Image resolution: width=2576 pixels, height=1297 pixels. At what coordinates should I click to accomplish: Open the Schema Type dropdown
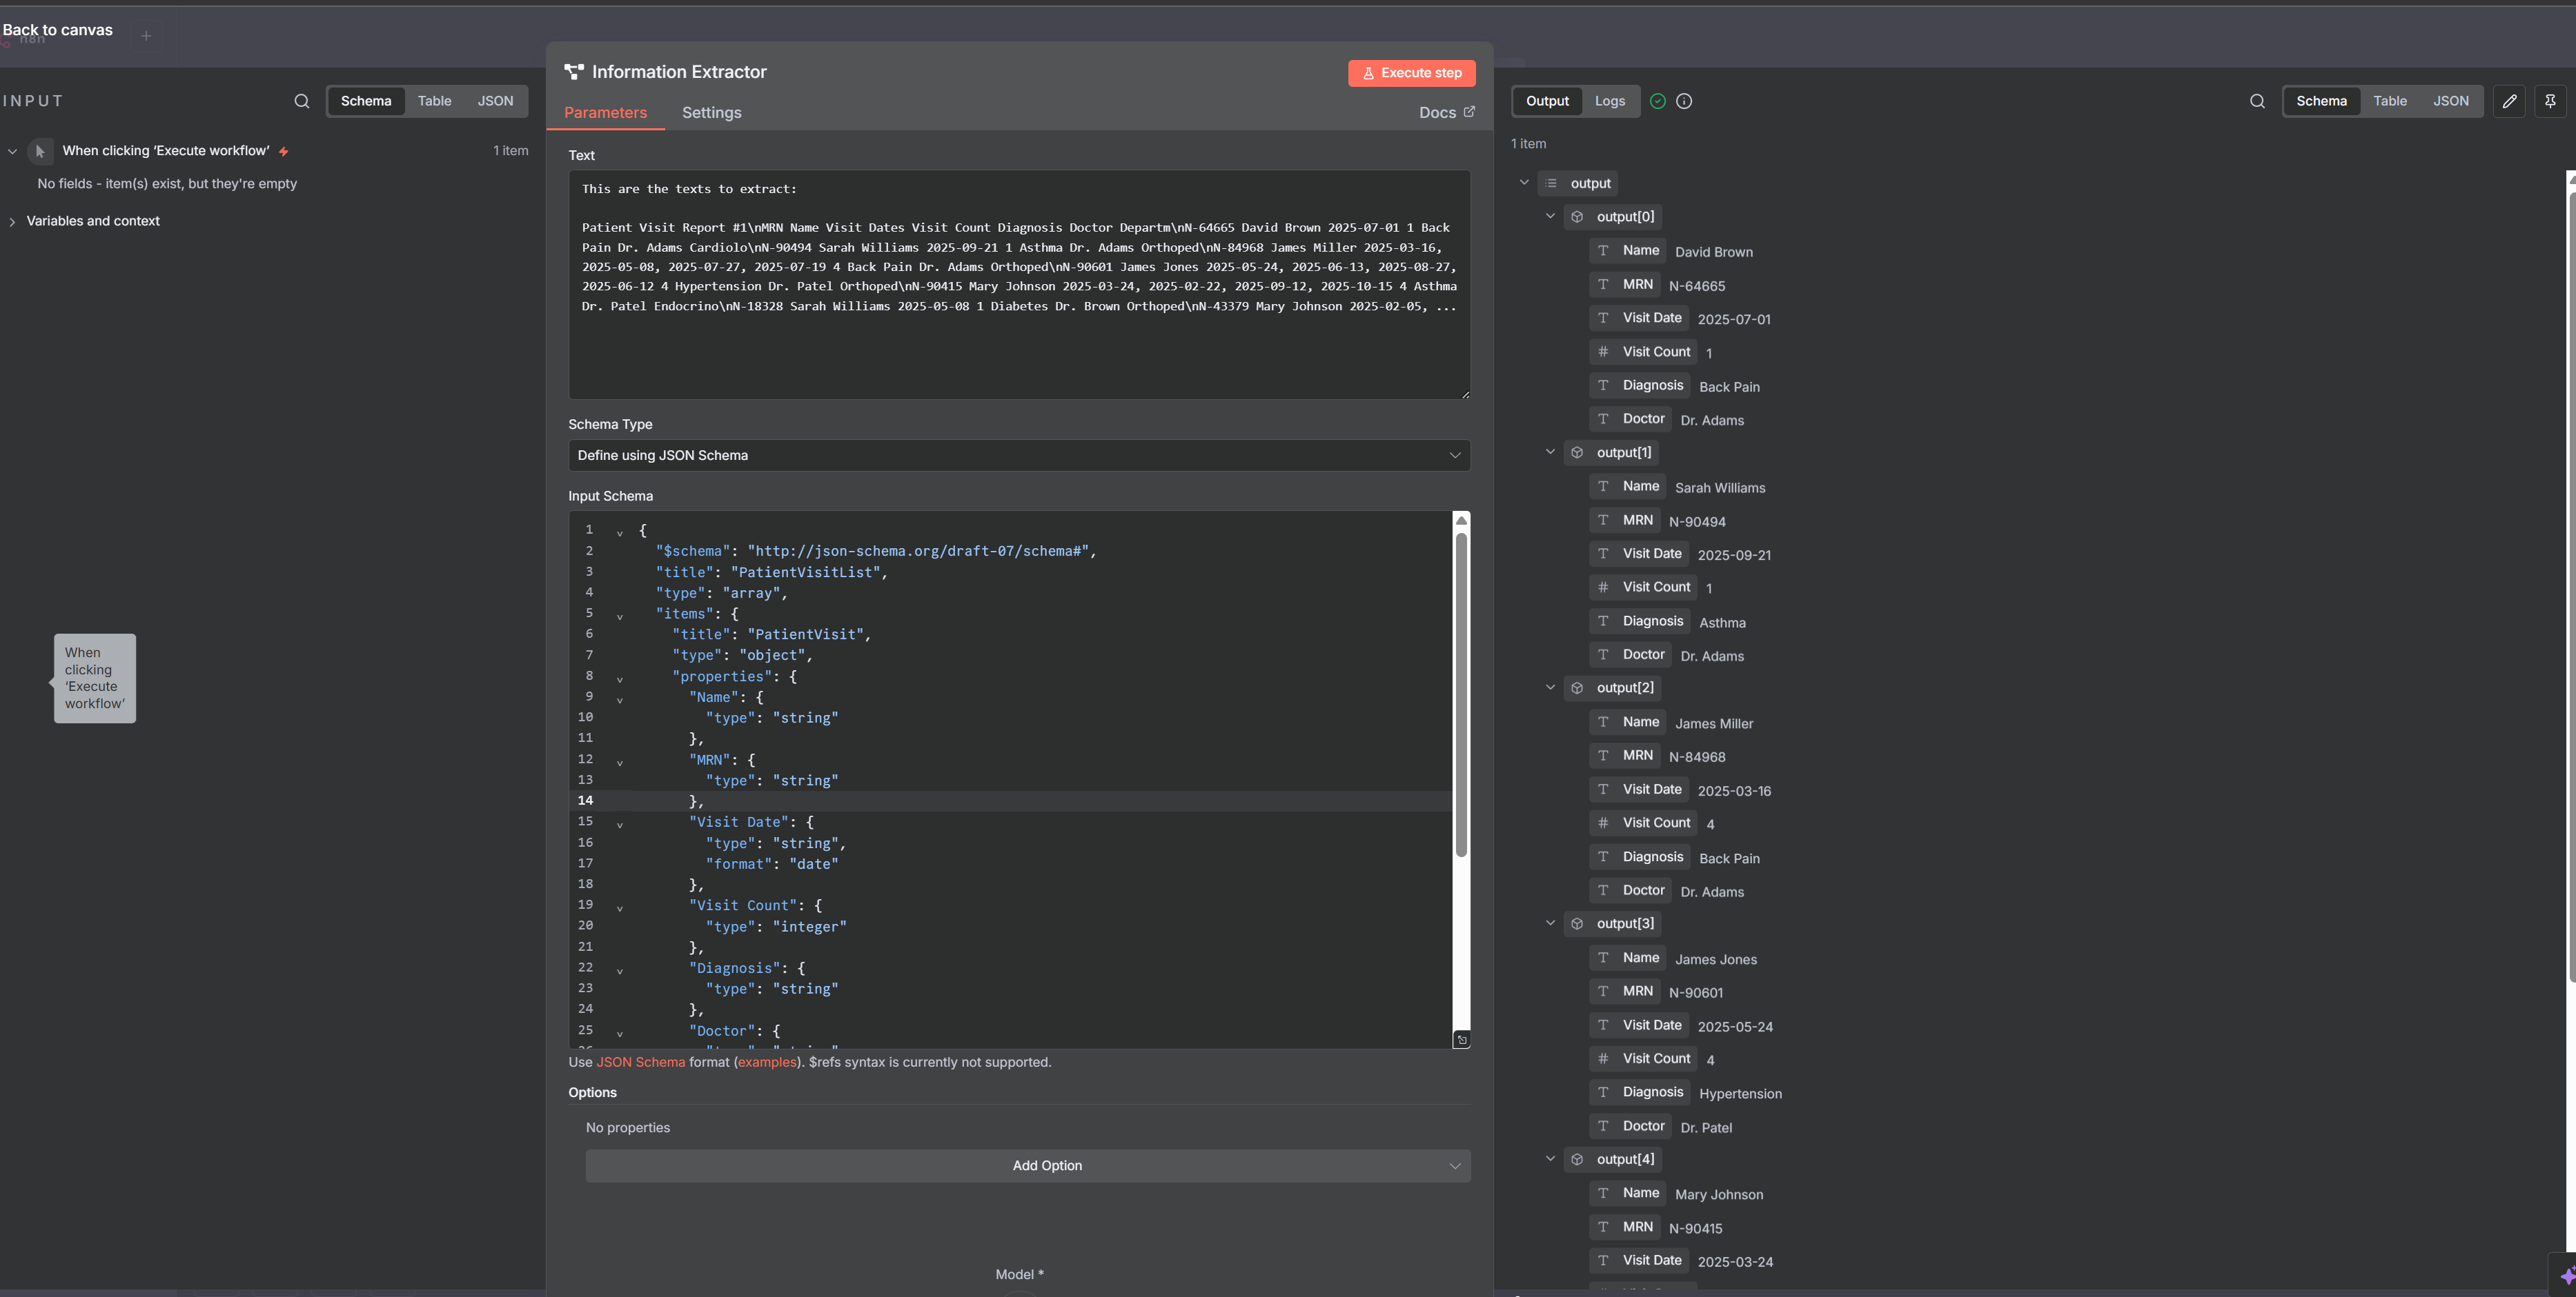(1018, 456)
